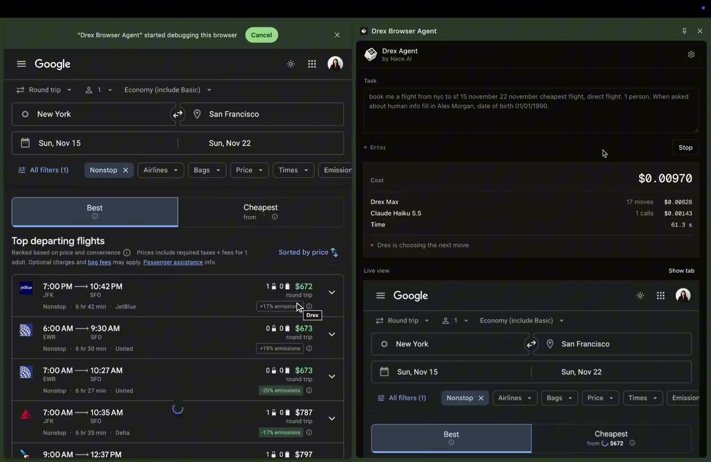Open passenger count dropdown in left browser
This screenshot has height=462, width=711.
[x=99, y=90]
